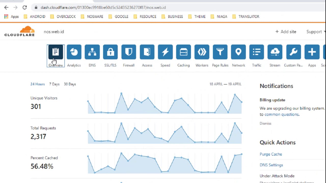Open the BUSINESS bookmarks folder
The height and width of the screenshot is (183, 326).
pyautogui.click(x=172, y=17)
